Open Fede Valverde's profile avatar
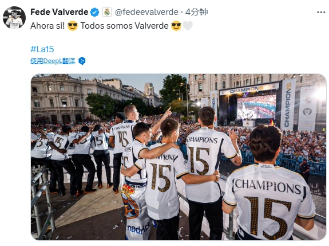The height and width of the screenshot is (246, 329). (14, 18)
